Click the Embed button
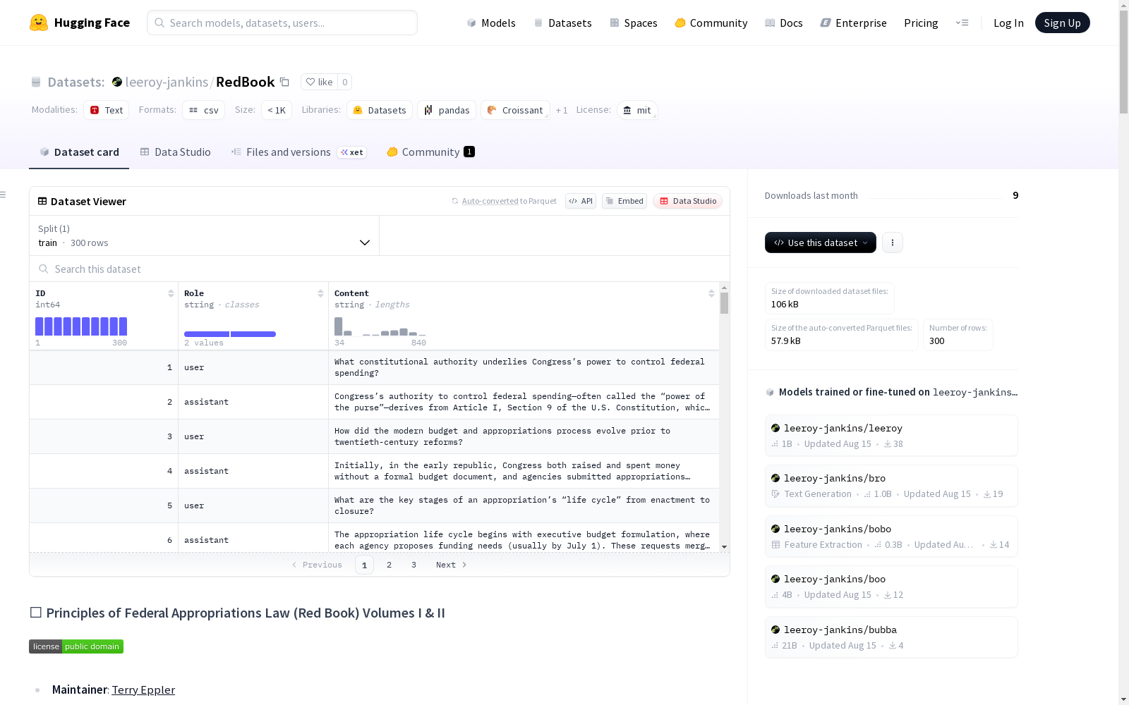The image size is (1129, 705). 624,201
